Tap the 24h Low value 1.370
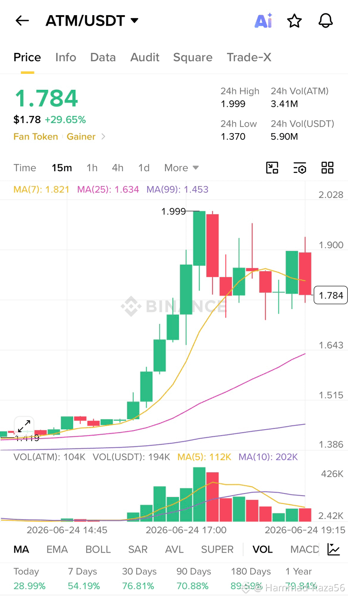 point(233,136)
